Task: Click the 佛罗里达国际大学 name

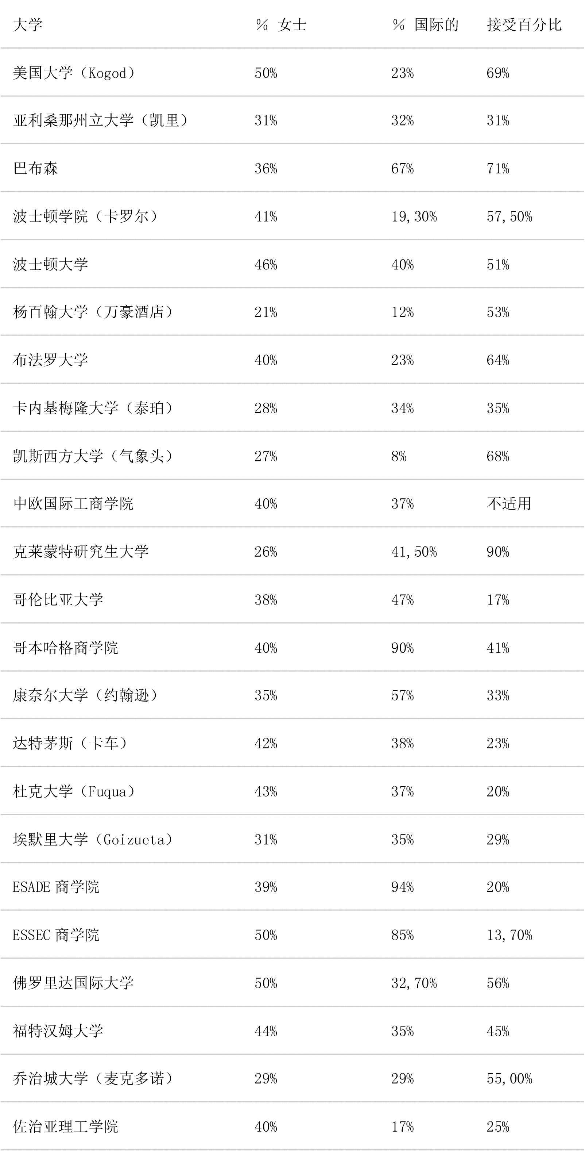Action: pyautogui.click(x=73, y=983)
